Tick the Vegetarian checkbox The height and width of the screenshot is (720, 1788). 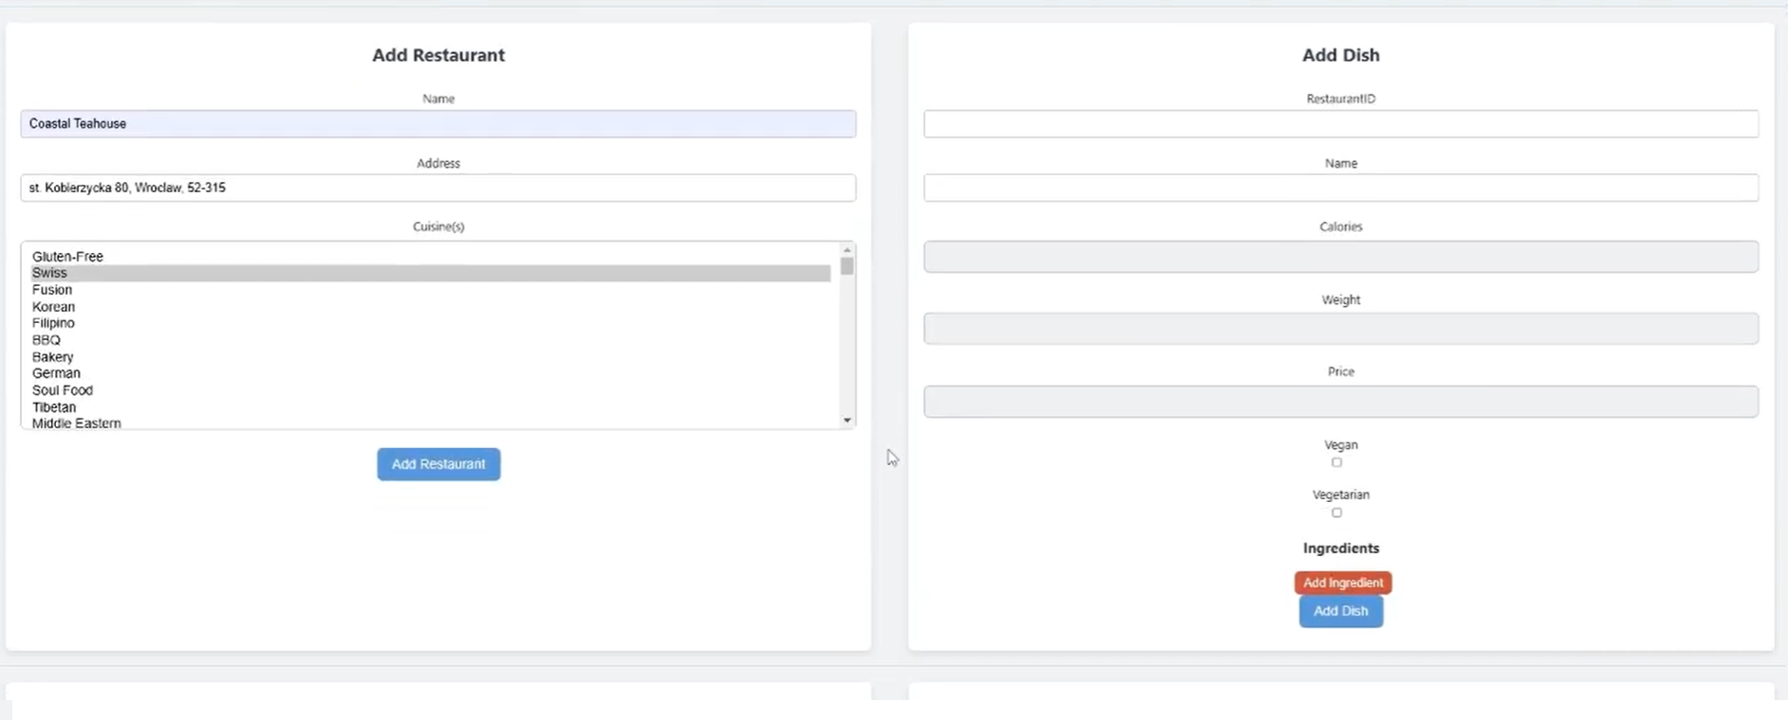(x=1336, y=513)
